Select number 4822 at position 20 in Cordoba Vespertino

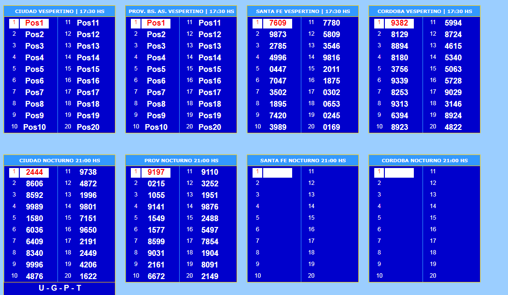453,127
